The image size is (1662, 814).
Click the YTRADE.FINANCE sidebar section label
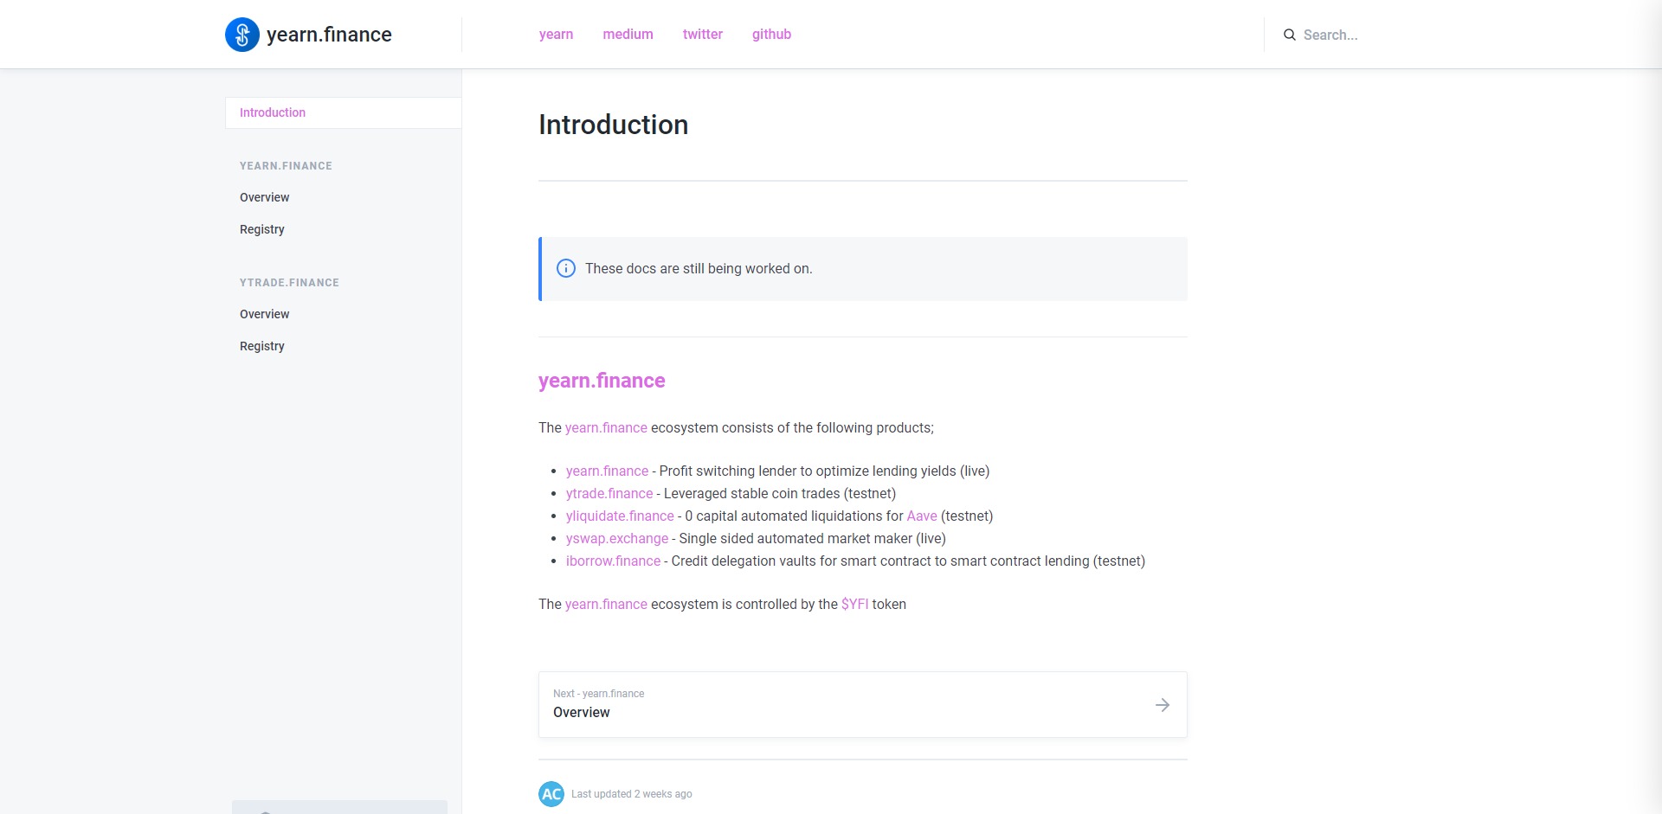point(289,283)
